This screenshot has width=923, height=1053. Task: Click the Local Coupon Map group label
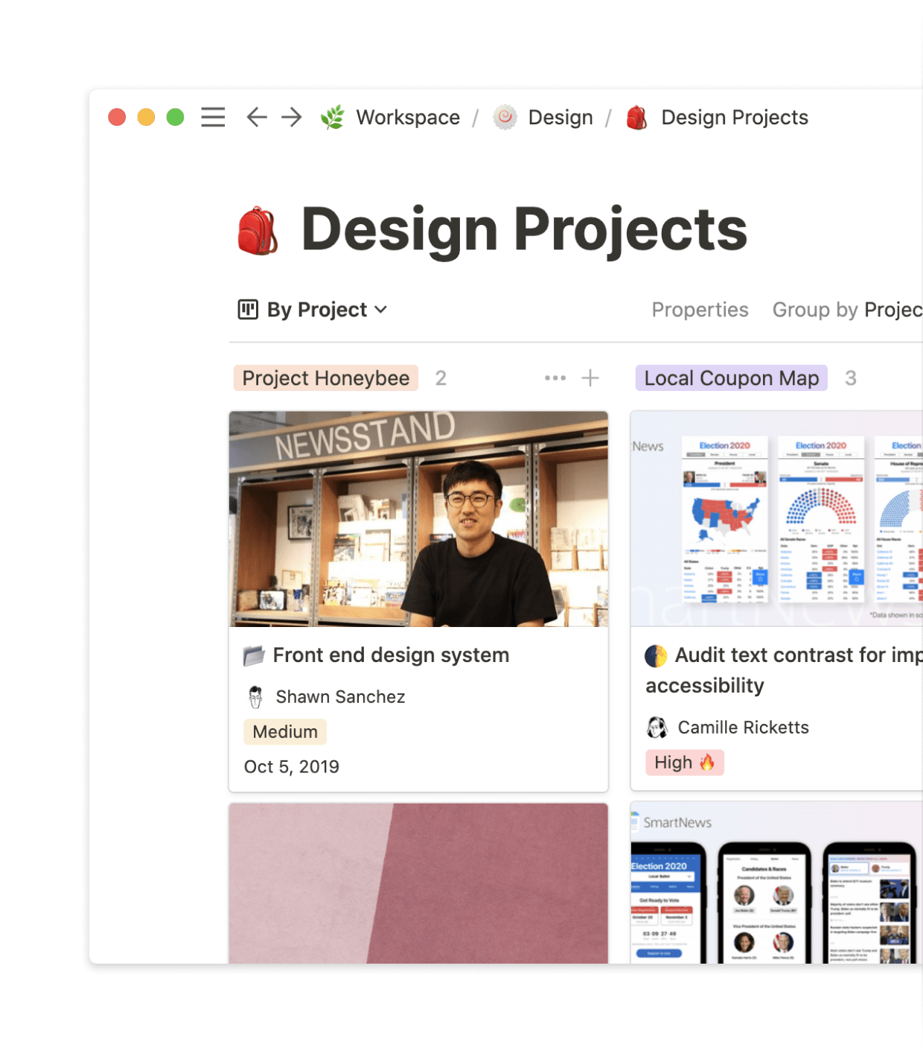click(x=730, y=378)
